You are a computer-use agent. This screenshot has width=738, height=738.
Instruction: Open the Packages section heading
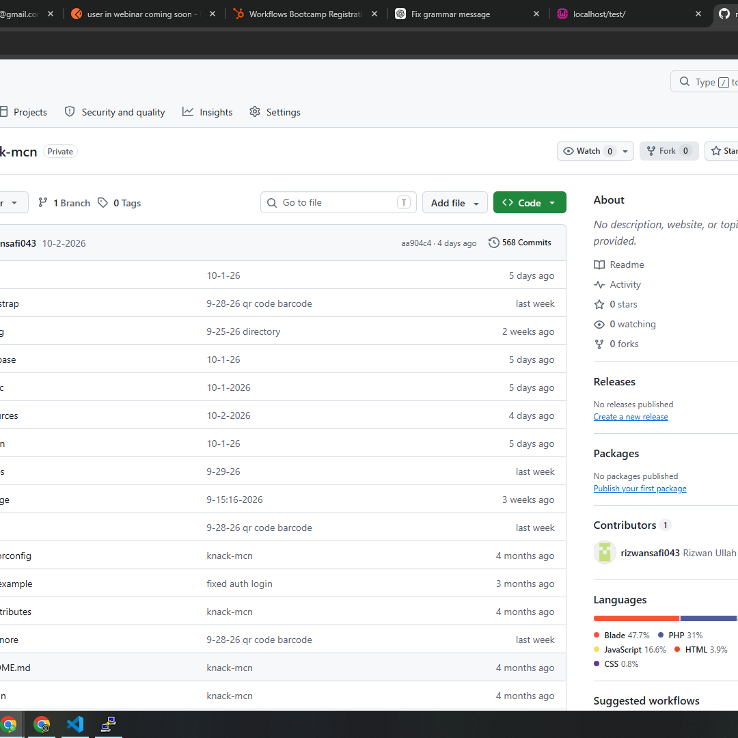click(x=616, y=453)
